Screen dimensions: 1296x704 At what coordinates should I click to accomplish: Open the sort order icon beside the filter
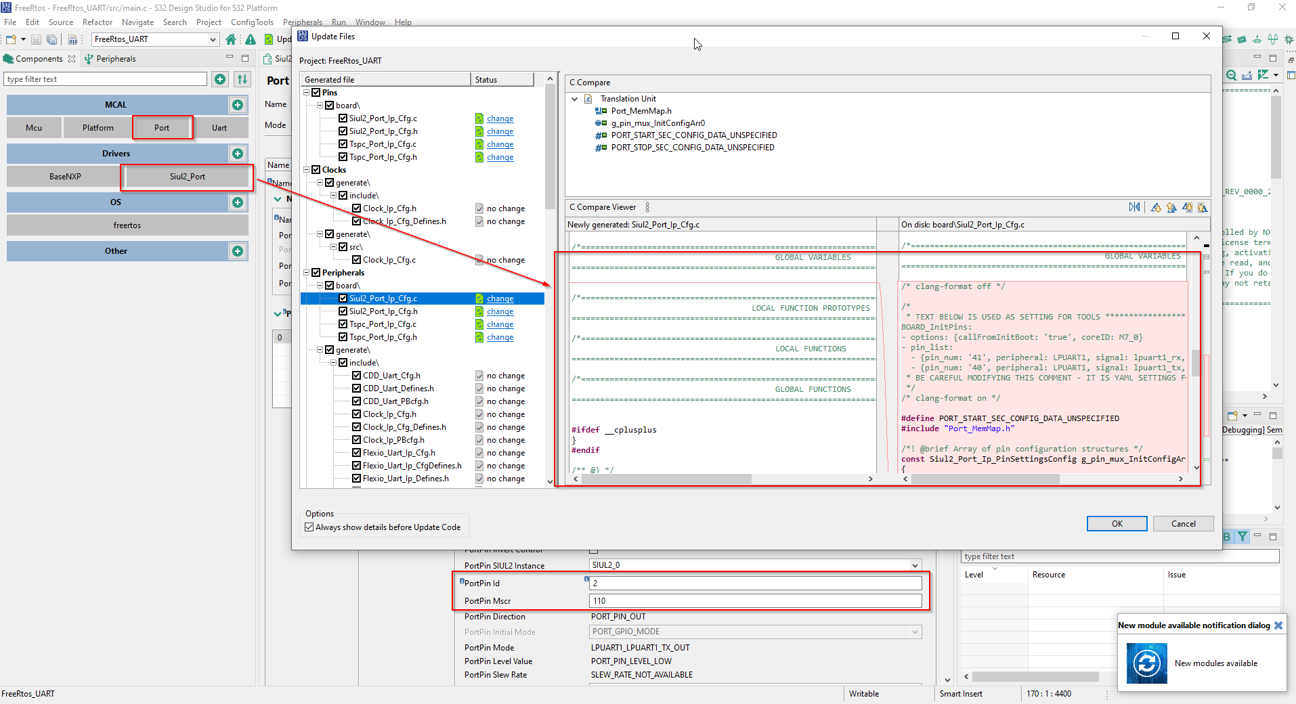point(242,79)
